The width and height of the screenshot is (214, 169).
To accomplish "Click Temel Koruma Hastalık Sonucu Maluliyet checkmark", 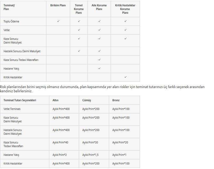I will coord(79,51).
